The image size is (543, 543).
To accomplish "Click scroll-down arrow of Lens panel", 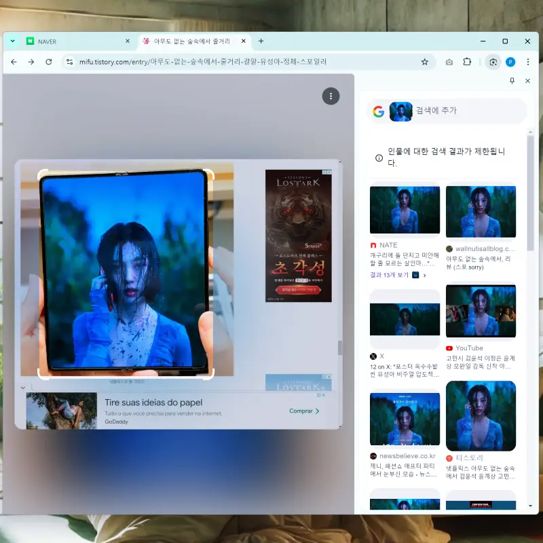I will pyautogui.click(x=530, y=506).
